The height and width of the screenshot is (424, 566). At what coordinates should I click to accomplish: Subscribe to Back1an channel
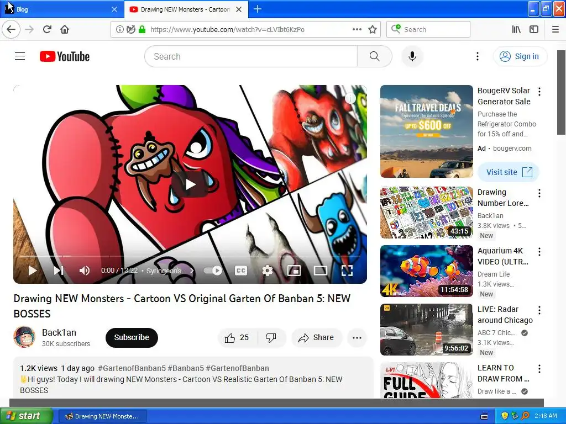pyautogui.click(x=132, y=337)
